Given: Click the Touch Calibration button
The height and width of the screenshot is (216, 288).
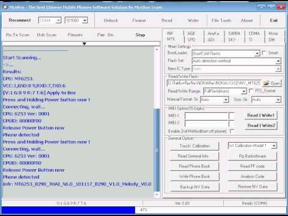Looking at the screenshot, I should coord(194,146).
